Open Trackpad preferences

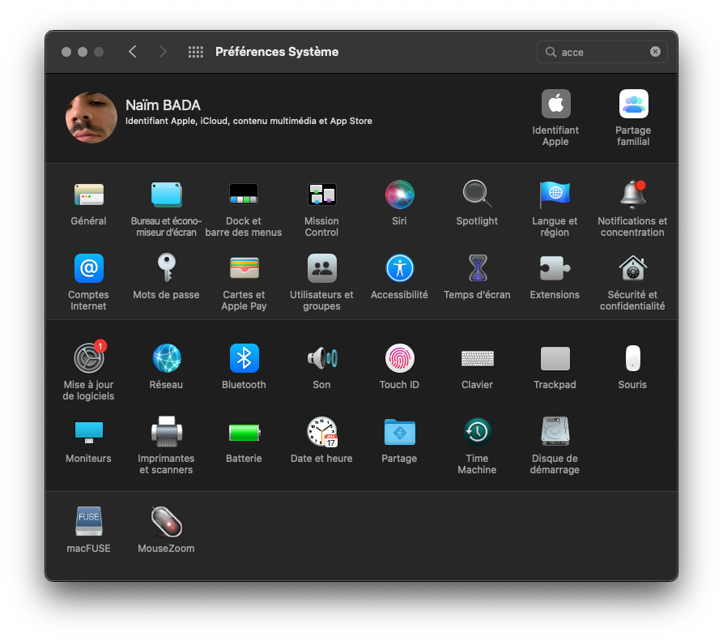pyautogui.click(x=555, y=358)
